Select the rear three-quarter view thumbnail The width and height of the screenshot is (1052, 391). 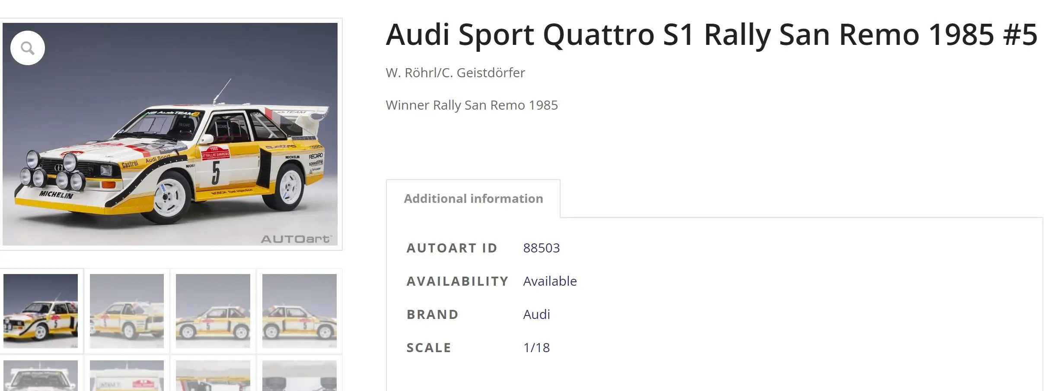tap(127, 311)
